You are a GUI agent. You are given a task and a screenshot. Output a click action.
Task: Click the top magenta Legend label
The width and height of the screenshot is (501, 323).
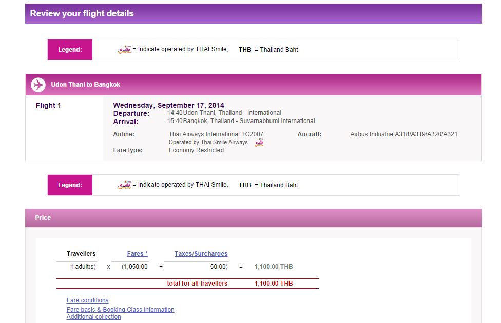70,50
